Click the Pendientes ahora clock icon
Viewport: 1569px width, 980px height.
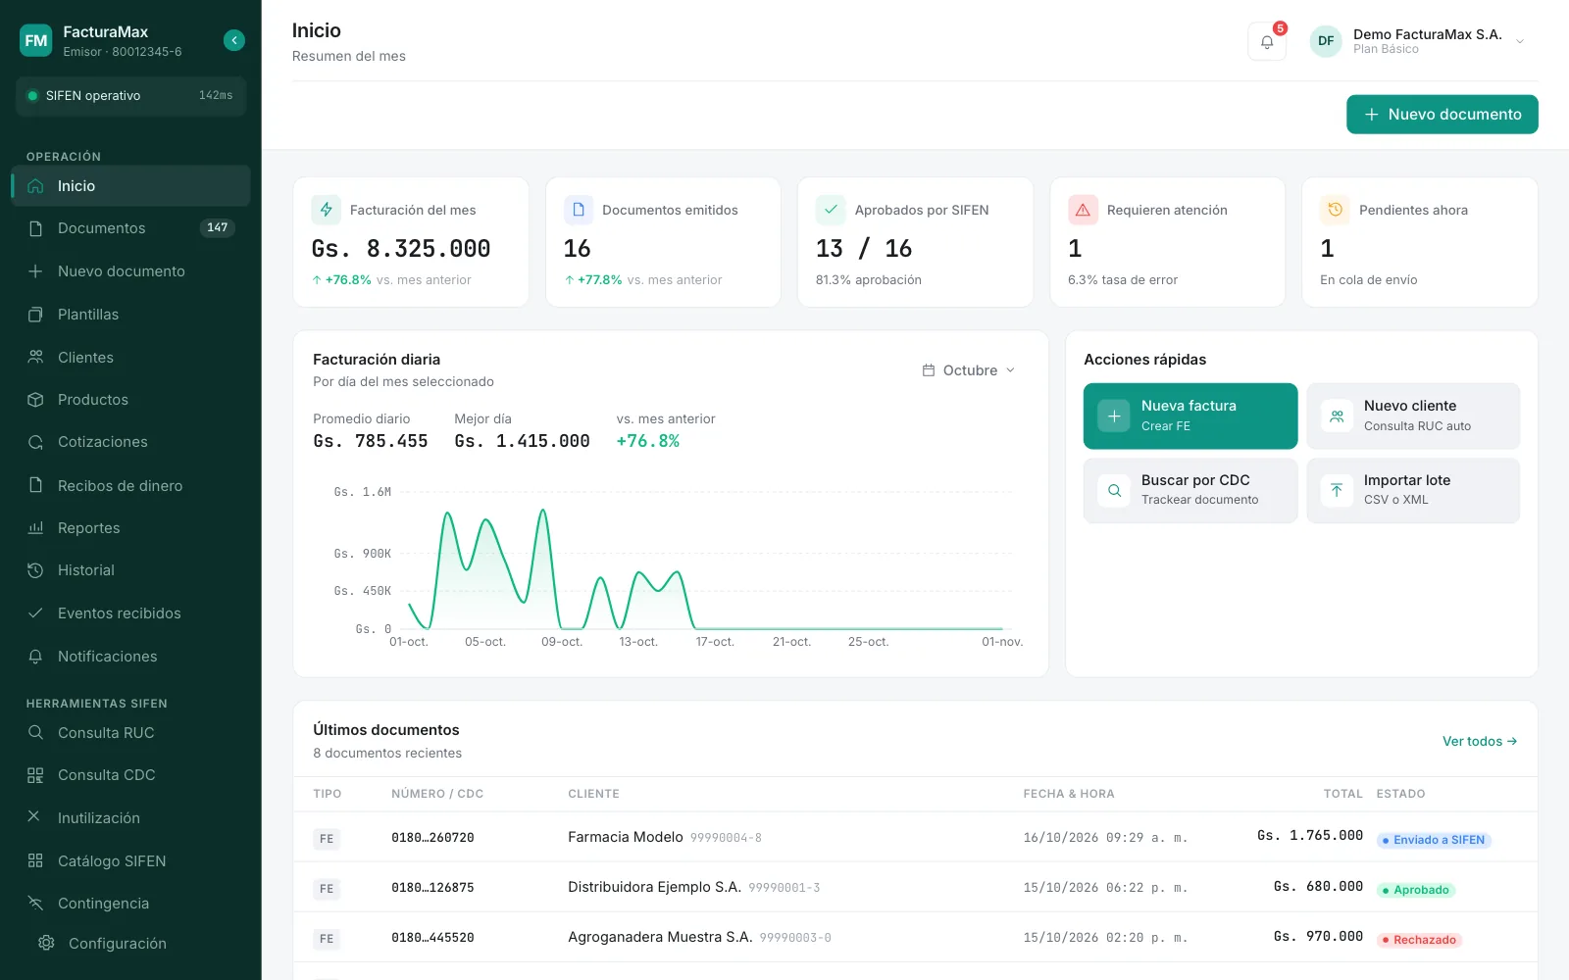click(x=1335, y=210)
